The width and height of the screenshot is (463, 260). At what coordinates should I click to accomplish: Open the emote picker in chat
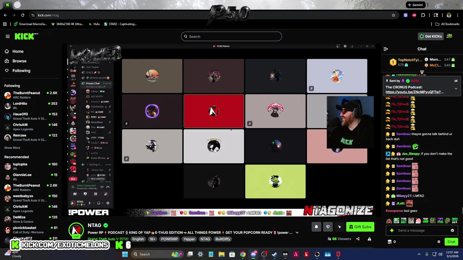click(x=452, y=230)
